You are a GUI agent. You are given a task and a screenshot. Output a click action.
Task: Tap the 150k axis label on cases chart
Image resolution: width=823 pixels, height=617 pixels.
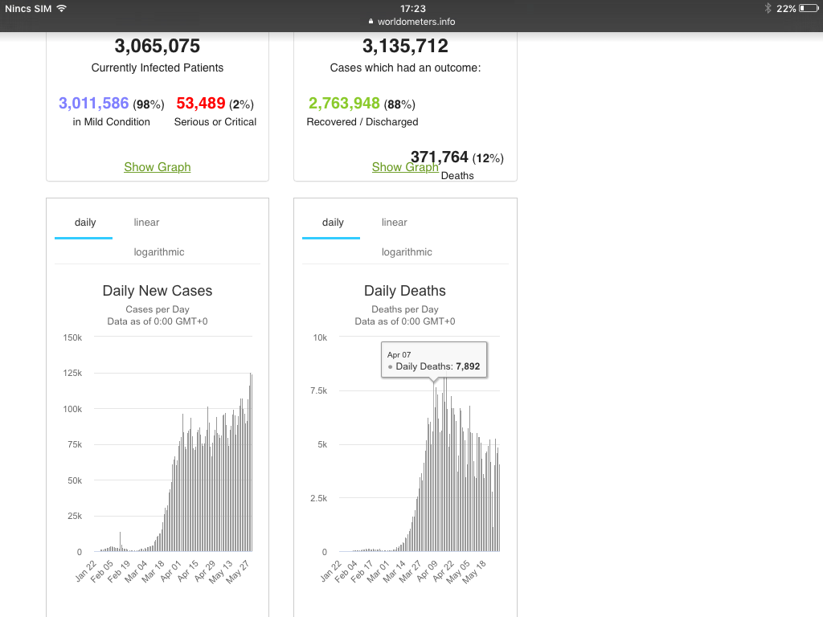click(72, 337)
